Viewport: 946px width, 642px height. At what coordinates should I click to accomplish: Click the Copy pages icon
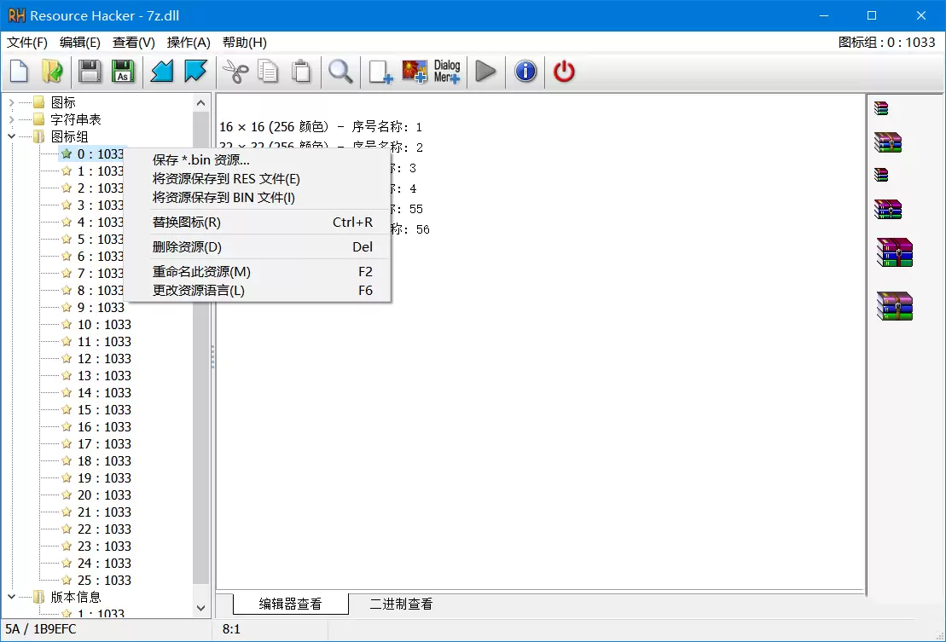pos(268,71)
